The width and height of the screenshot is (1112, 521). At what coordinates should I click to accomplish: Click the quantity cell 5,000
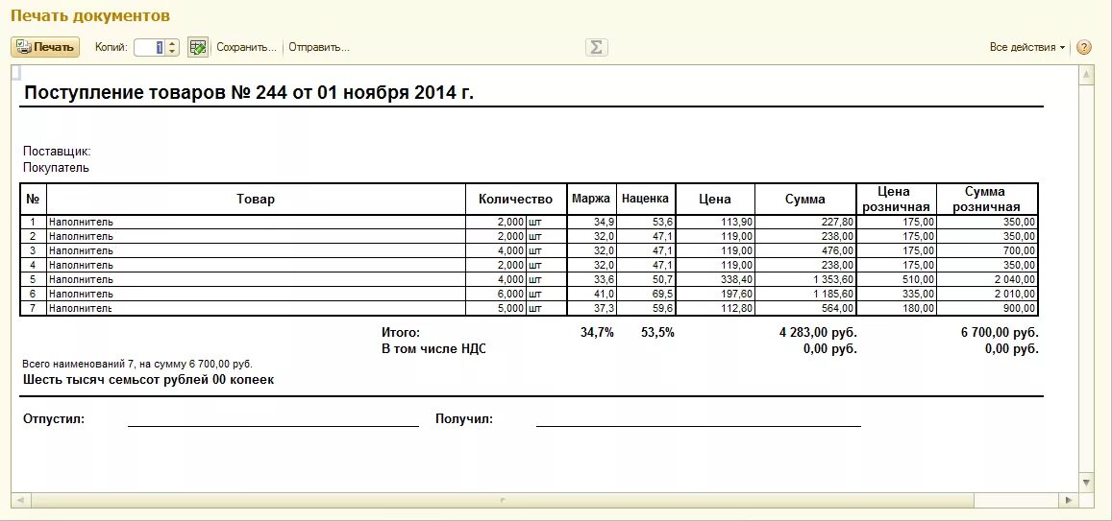[x=496, y=309]
